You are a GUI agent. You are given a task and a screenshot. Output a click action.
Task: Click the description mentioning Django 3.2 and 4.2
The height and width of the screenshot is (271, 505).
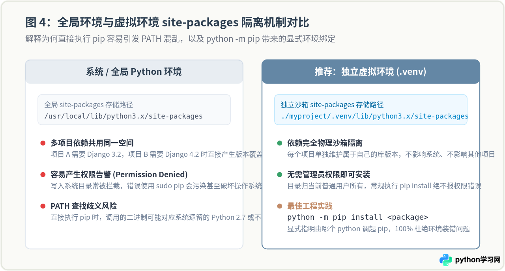point(156,154)
